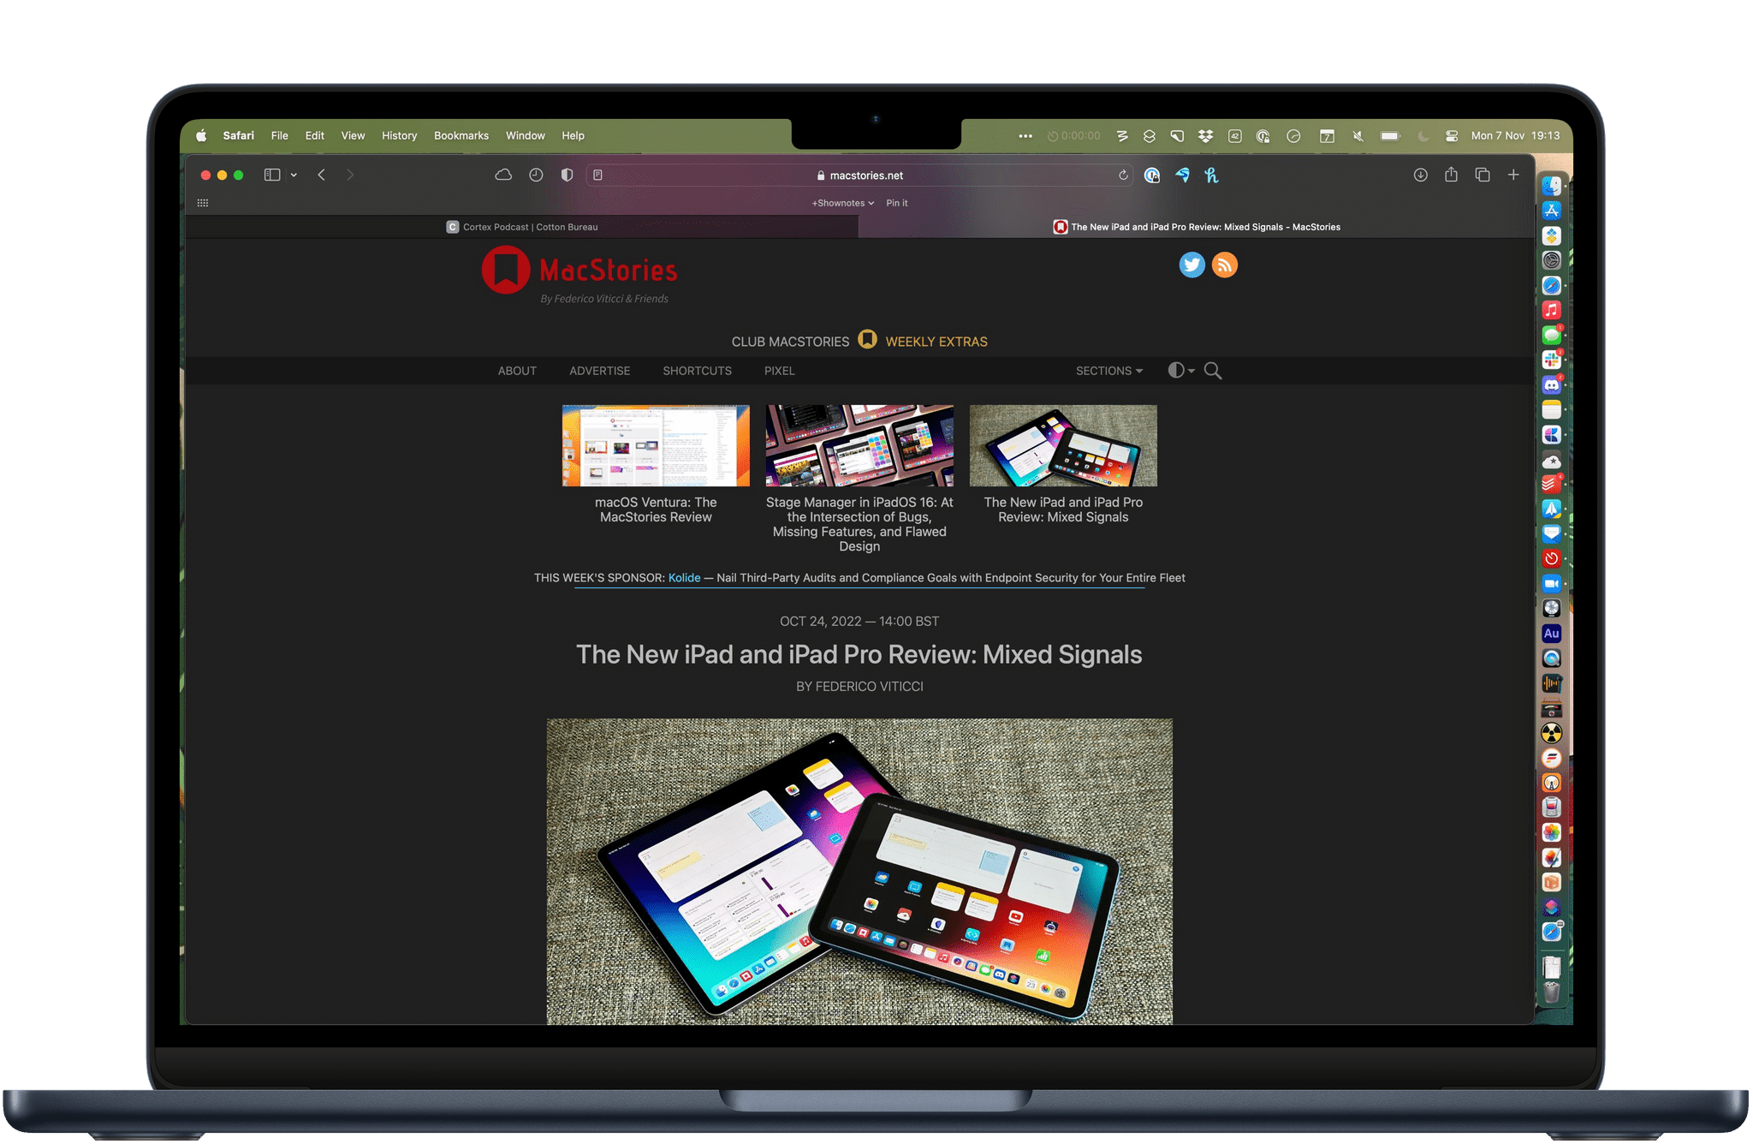Open the three-dots menu bar overflow

[1025, 135]
